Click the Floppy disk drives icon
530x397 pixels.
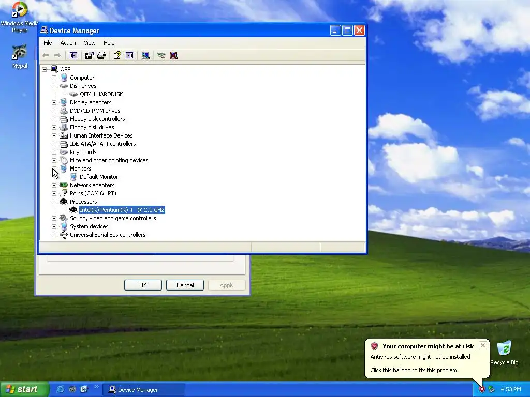coord(64,127)
